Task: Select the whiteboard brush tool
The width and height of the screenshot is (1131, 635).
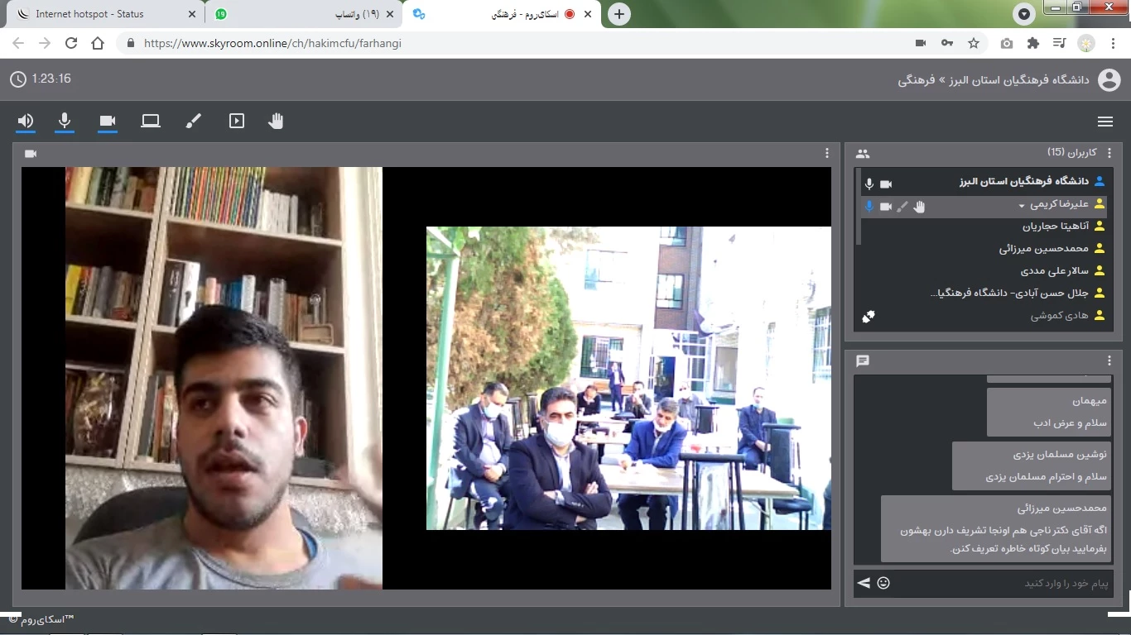Action: click(193, 122)
